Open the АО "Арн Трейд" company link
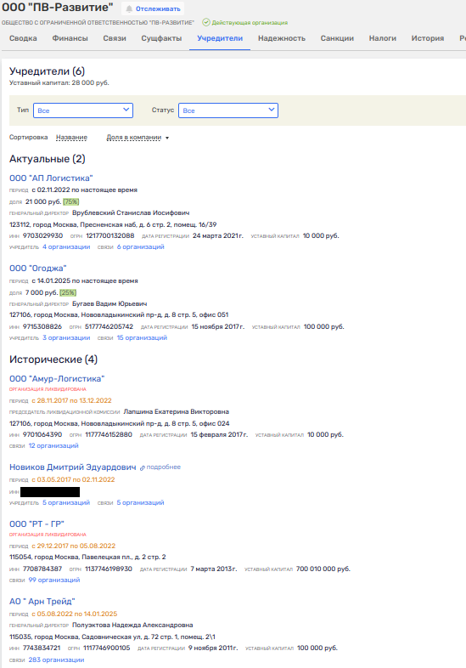466x668 pixels. pyautogui.click(x=42, y=602)
